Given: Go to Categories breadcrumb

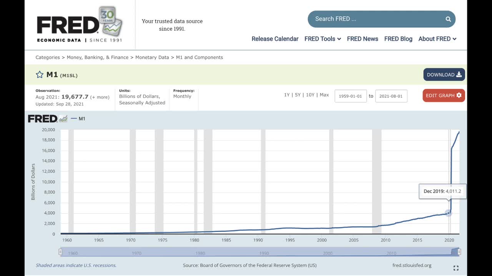Looking at the screenshot, I should (48, 58).
